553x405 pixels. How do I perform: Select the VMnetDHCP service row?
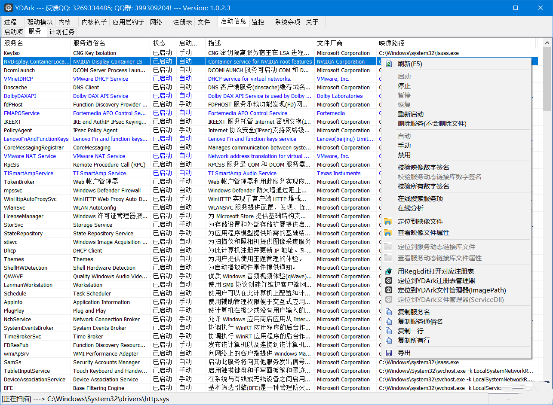click(x=18, y=79)
